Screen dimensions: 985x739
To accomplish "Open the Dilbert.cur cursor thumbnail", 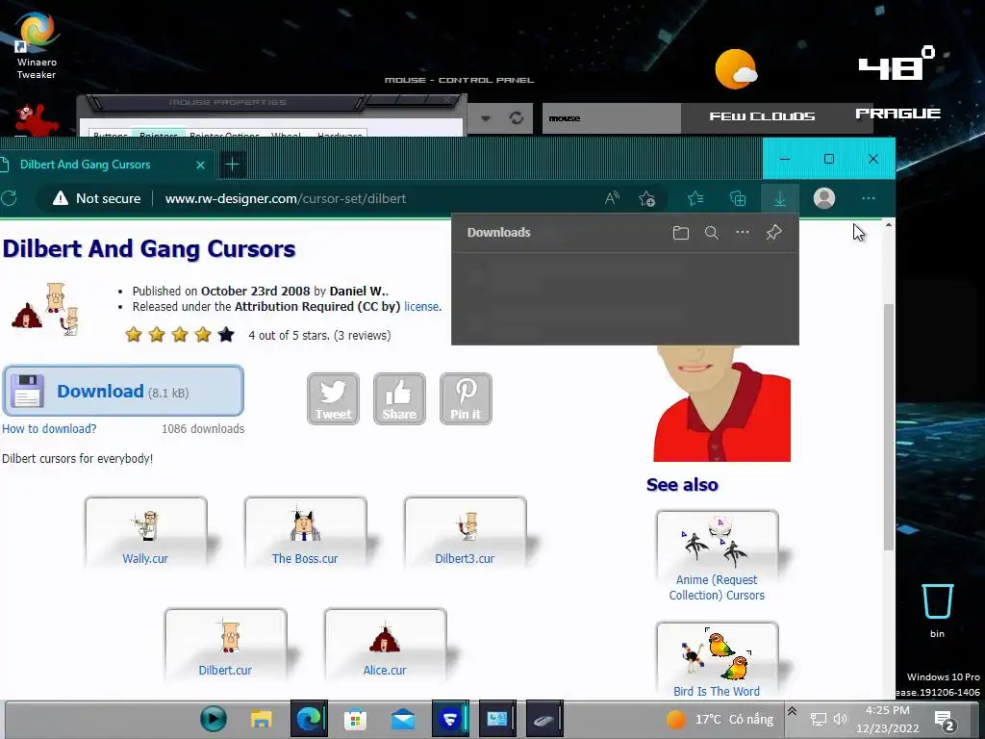I will coord(225,645).
